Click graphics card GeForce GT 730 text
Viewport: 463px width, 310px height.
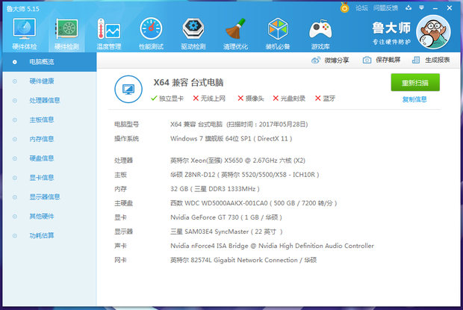(226, 217)
